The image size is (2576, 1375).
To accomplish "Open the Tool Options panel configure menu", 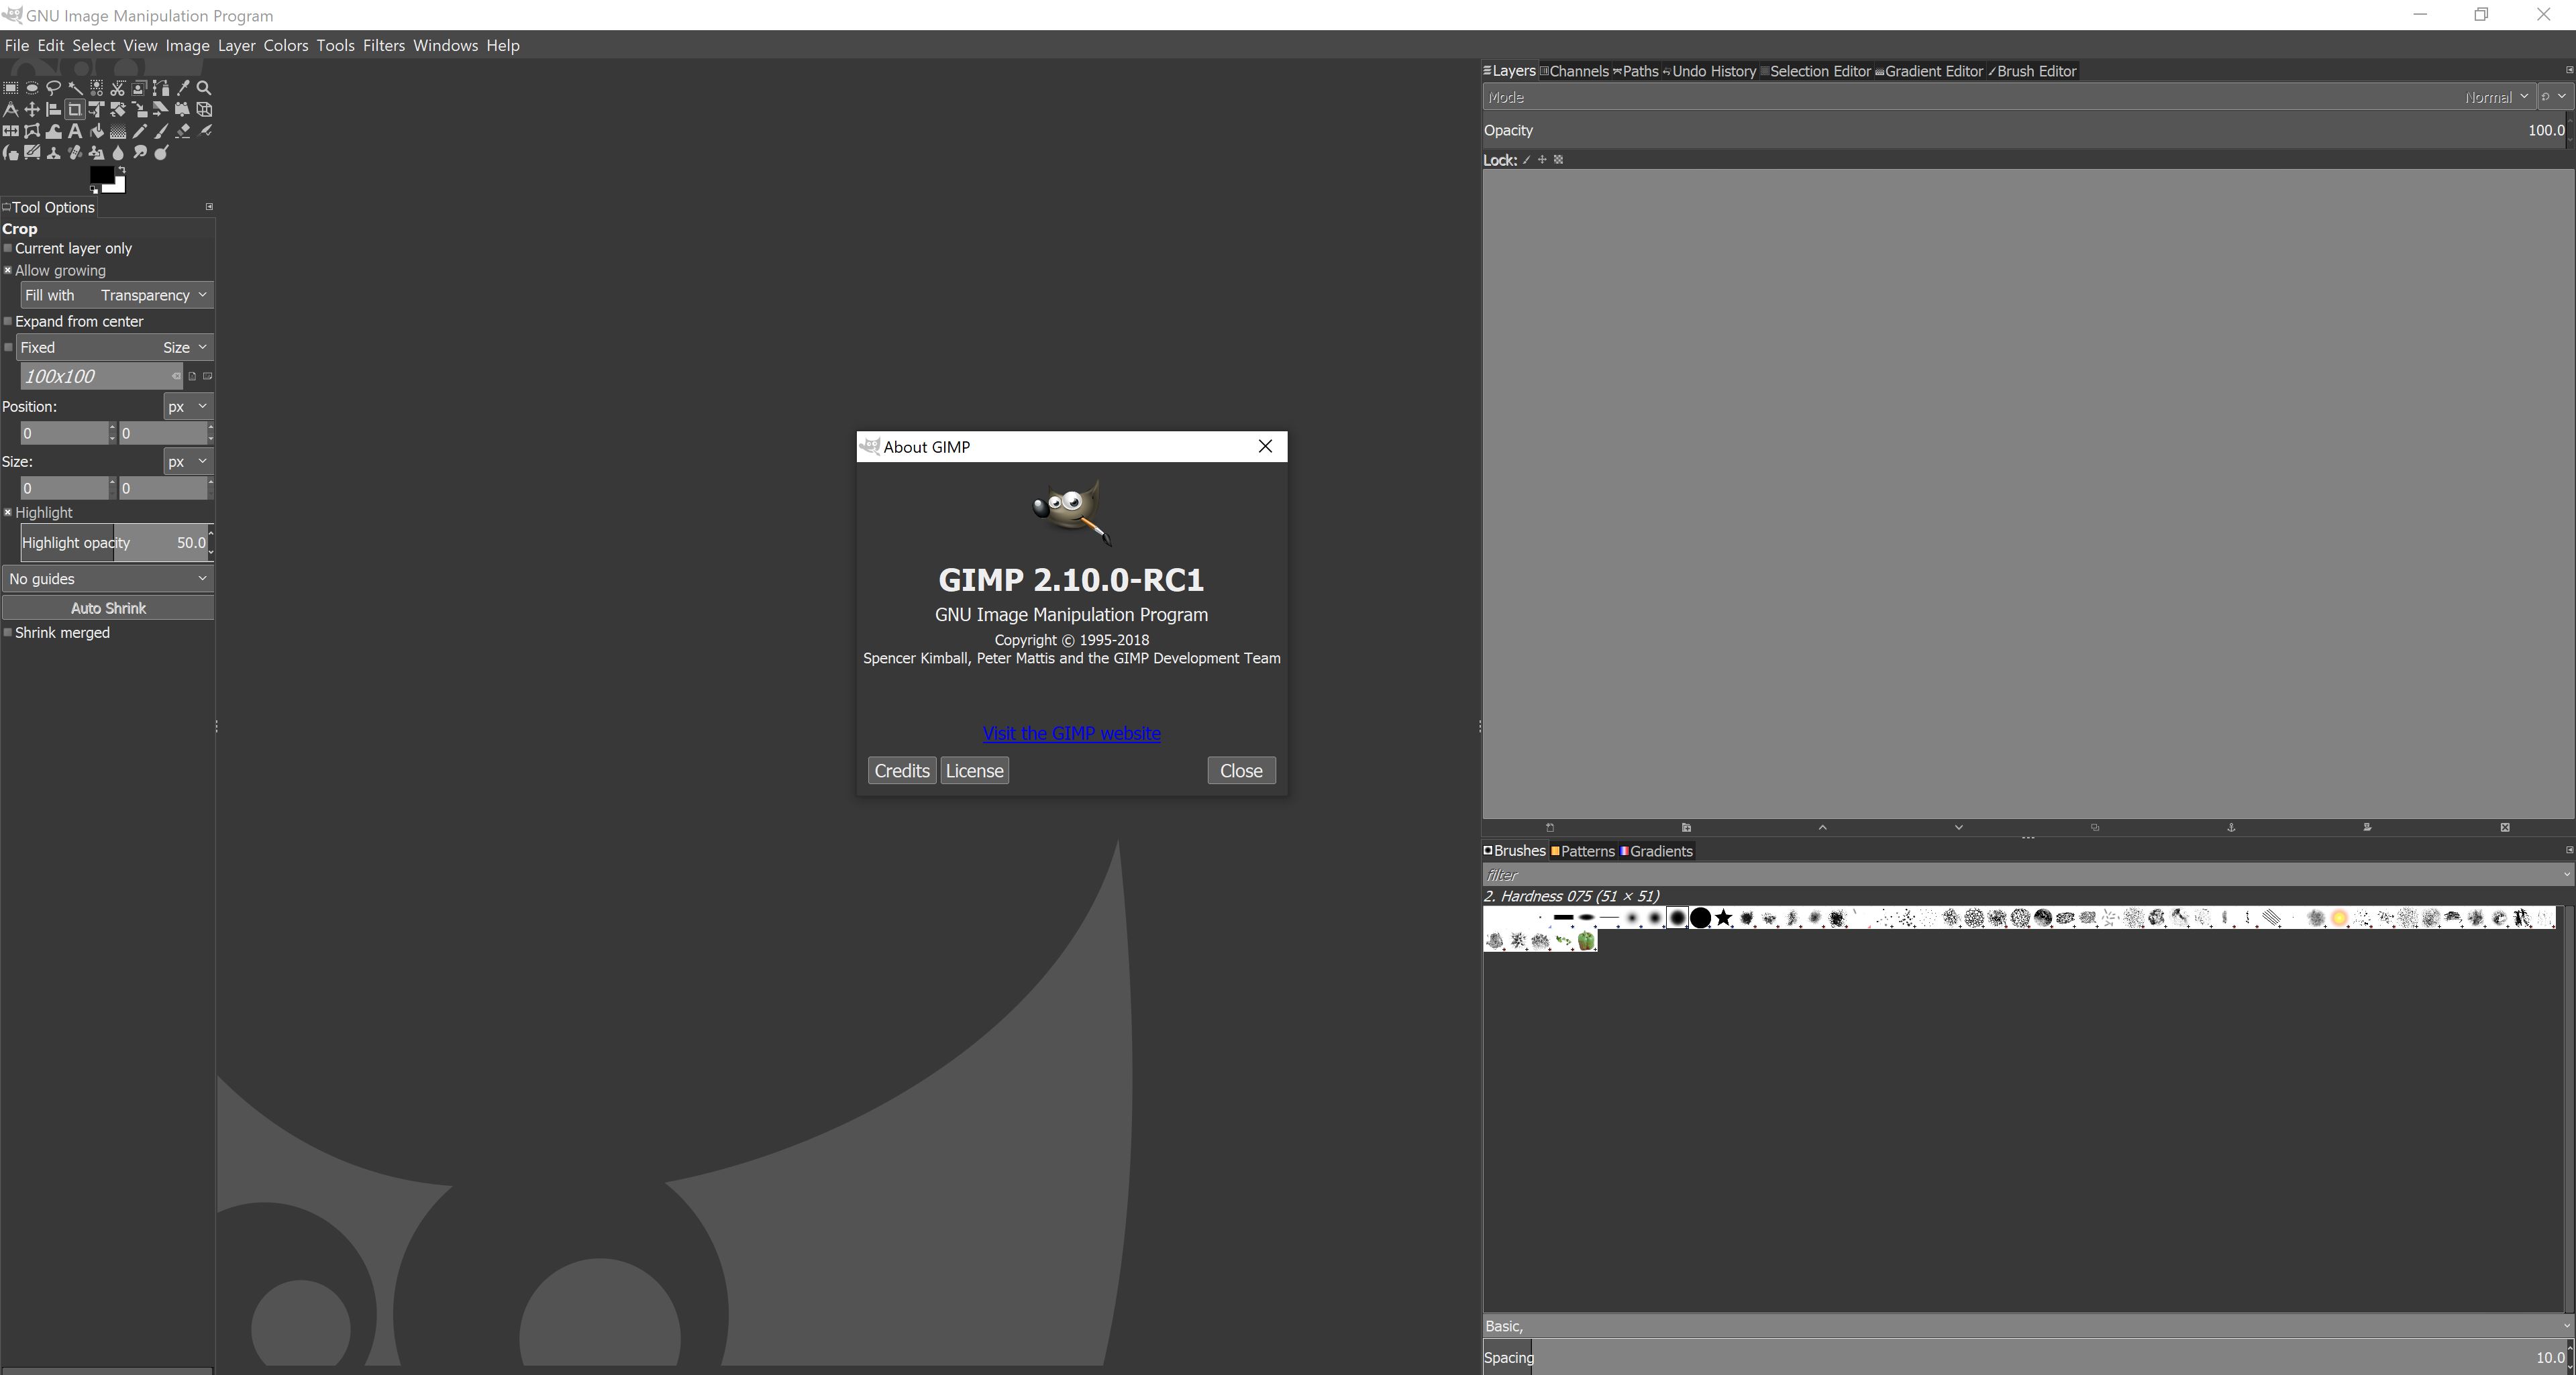I will pyautogui.click(x=209, y=207).
